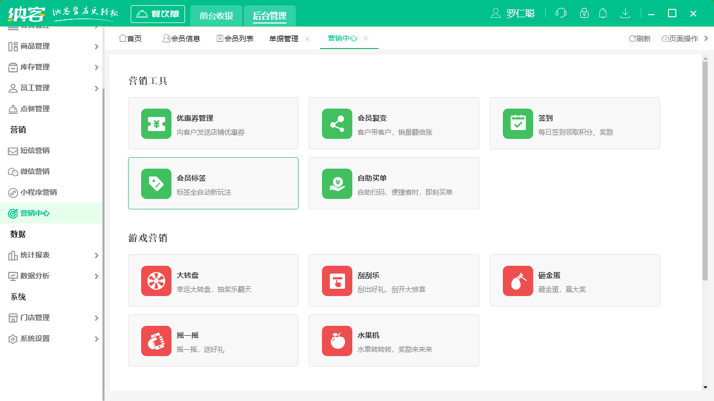Open the 水果机 fruit machine icon

pyautogui.click(x=337, y=340)
